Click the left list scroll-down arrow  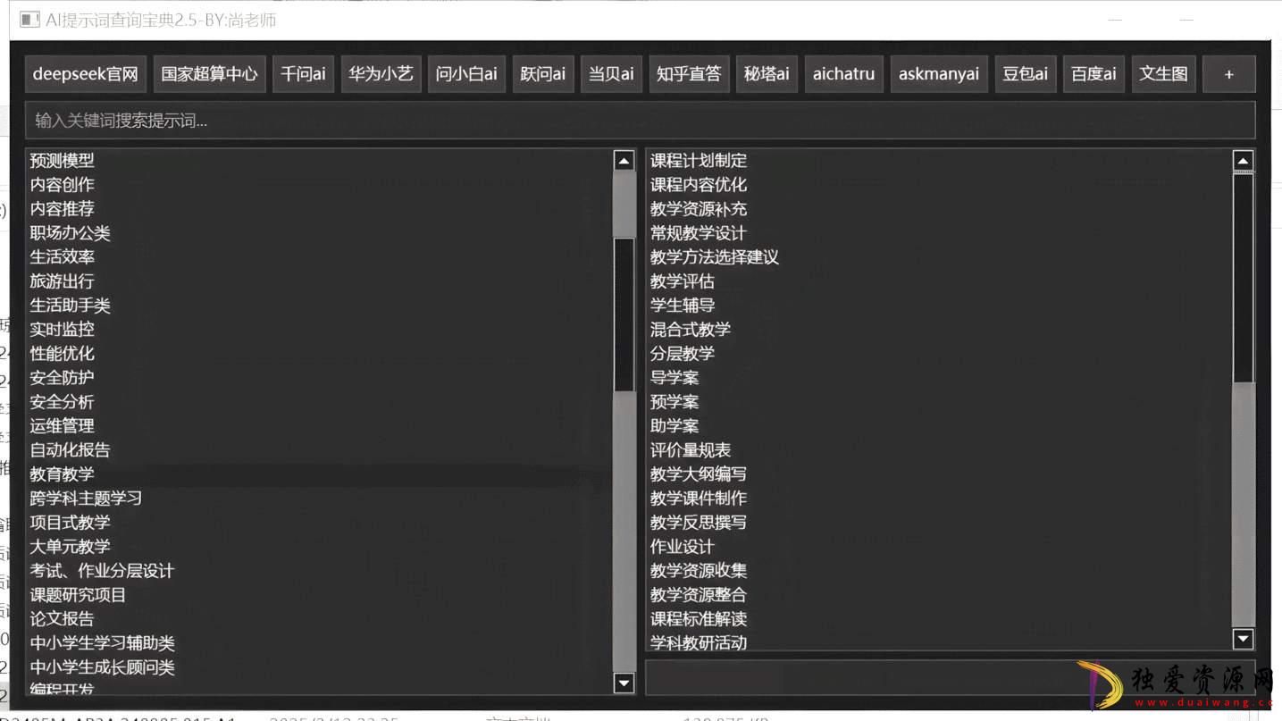pyautogui.click(x=624, y=683)
